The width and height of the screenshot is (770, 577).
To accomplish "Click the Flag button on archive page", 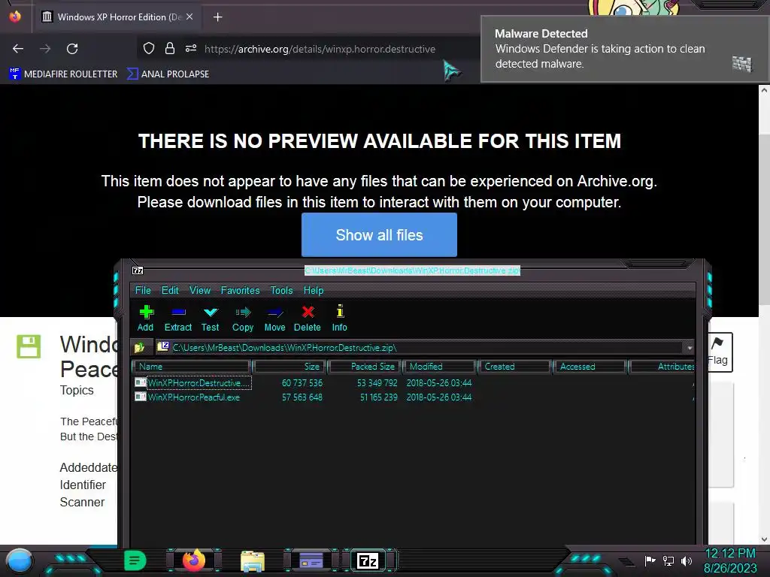I will tap(717, 352).
